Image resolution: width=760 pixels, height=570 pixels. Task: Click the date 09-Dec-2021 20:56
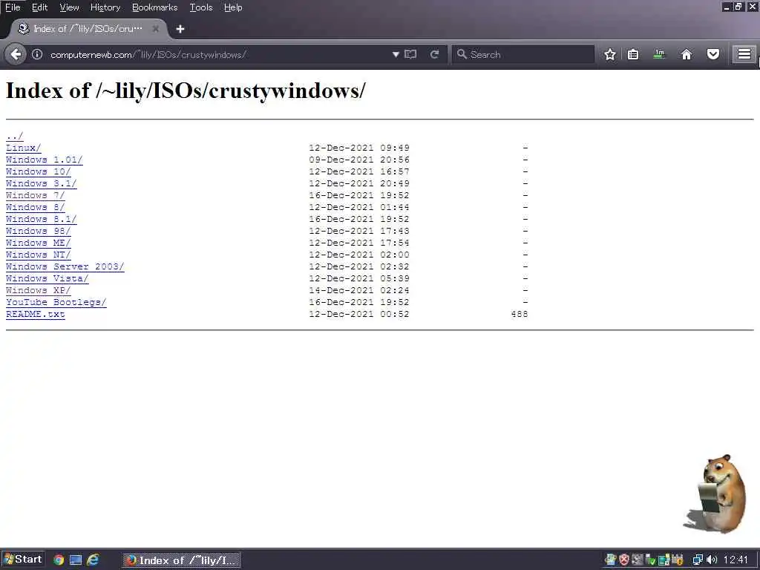tap(359, 160)
